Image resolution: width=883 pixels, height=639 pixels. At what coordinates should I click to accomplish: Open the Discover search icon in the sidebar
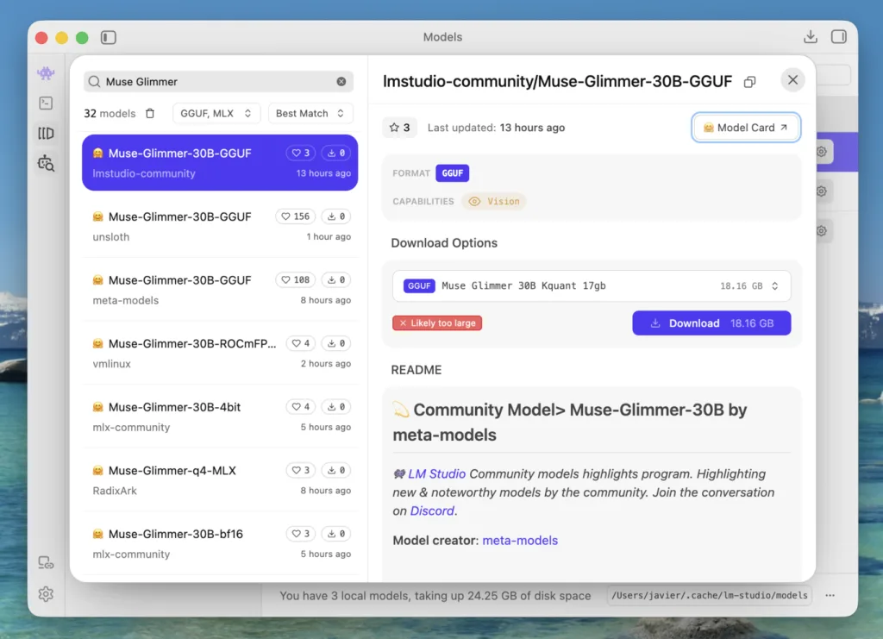point(46,163)
